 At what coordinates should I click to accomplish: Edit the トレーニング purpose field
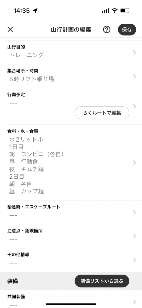click(26, 55)
